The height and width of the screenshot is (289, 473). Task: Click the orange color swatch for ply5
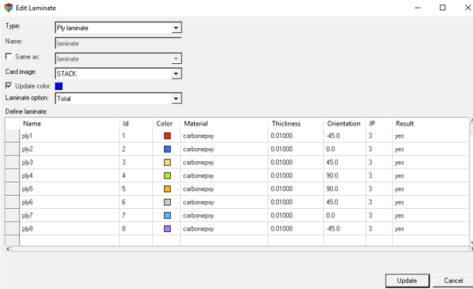[x=167, y=189]
